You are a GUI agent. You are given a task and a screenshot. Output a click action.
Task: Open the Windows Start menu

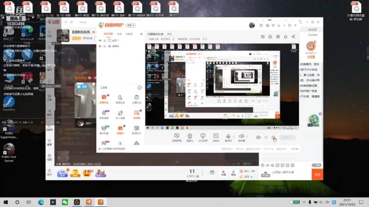click(x=6, y=202)
